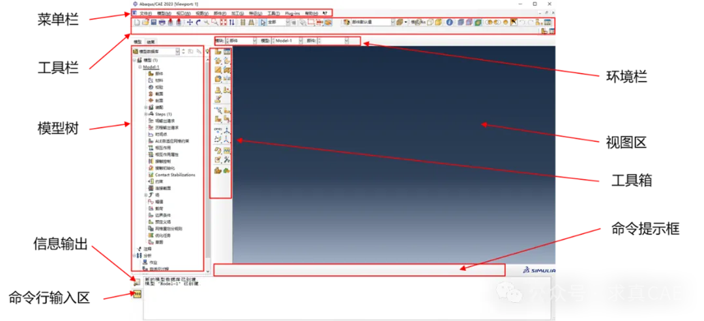Select the Box Zoom magnifier tool
704x321 pixels.
coord(215,22)
